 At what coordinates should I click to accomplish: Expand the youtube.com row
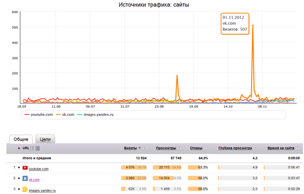(x=19, y=168)
